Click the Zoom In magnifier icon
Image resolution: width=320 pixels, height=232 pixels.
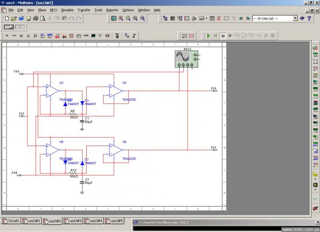coord(121,18)
